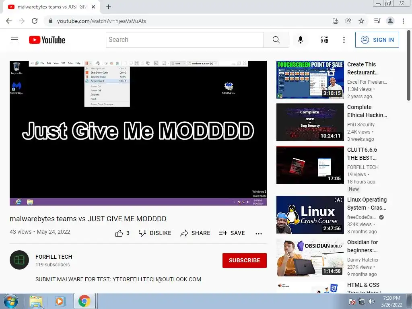Open CLUTT6.6.6 THE BEST title
This screenshot has width=412, height=309.
(362, 154)
